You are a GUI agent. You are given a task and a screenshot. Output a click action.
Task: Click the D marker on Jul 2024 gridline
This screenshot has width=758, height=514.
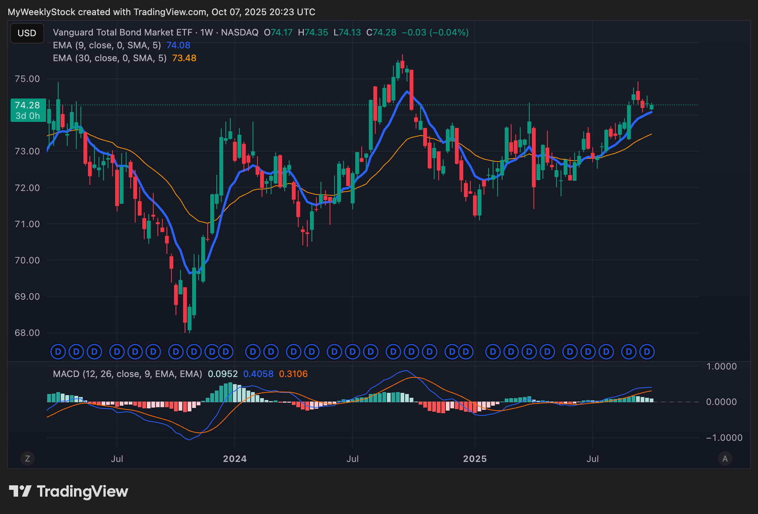pos(353,352)
